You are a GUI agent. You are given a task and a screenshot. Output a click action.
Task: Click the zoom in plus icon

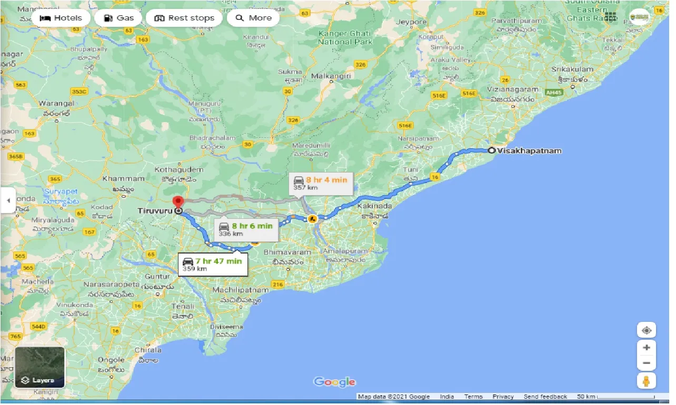(x=647, y=347)
